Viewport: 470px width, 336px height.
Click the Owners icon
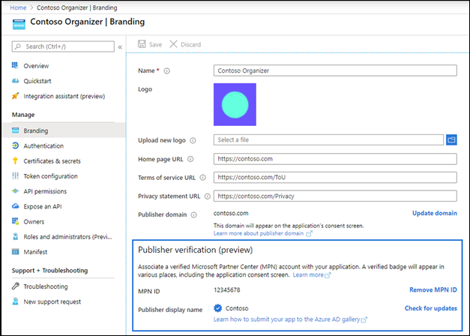tap(15, 221)
